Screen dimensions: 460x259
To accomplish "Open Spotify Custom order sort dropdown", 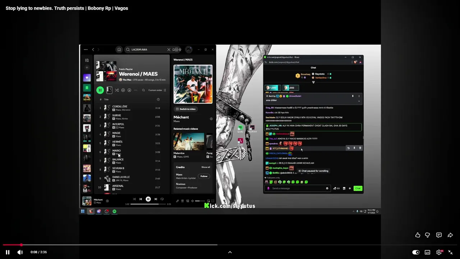I will point(157,90).
